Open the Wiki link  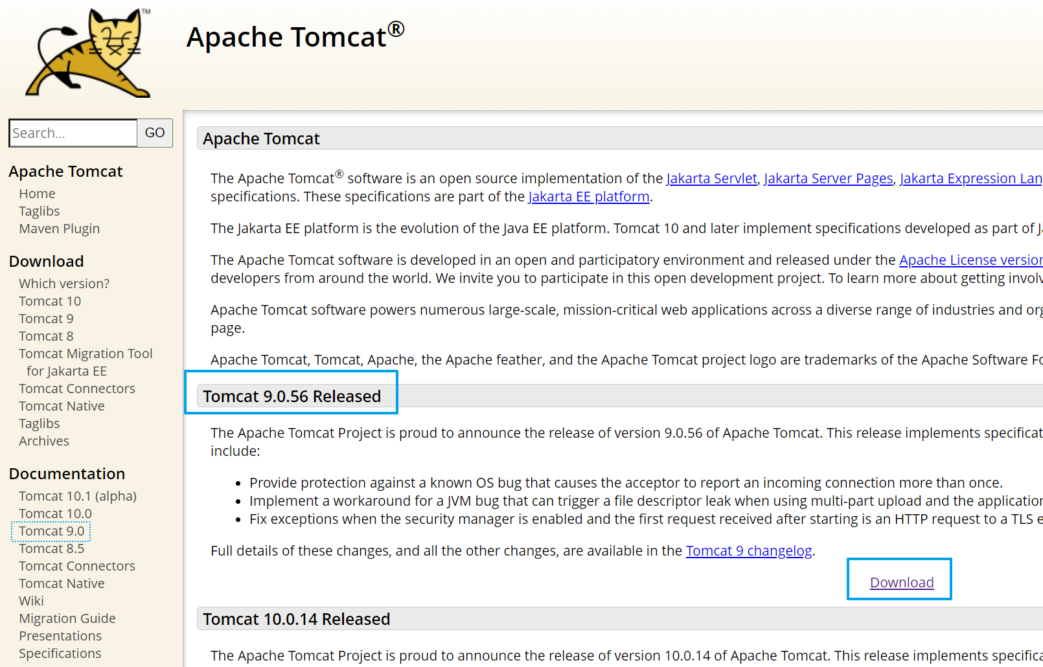tap(31, 601)
